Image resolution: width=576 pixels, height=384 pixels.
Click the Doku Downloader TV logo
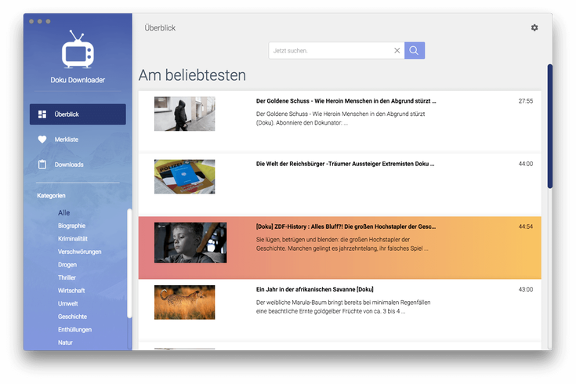[78, 49]
